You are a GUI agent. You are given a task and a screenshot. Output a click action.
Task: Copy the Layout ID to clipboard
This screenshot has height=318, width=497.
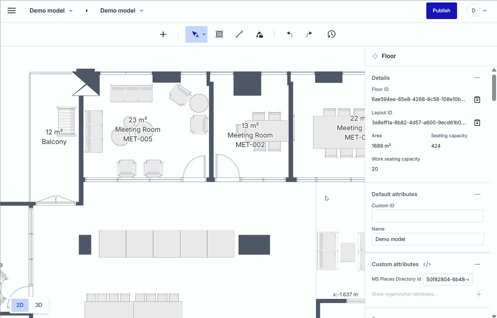click(477, 122)
